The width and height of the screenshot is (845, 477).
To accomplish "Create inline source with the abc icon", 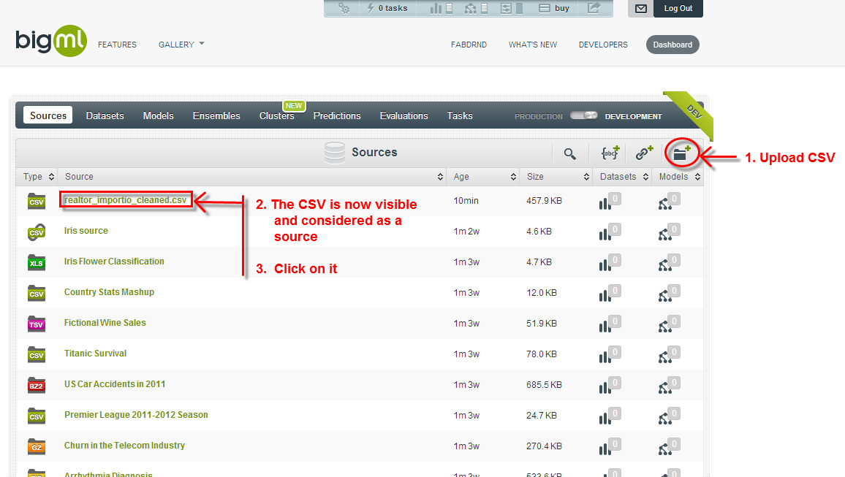I will pyautogui.click(x=610, y=153).
